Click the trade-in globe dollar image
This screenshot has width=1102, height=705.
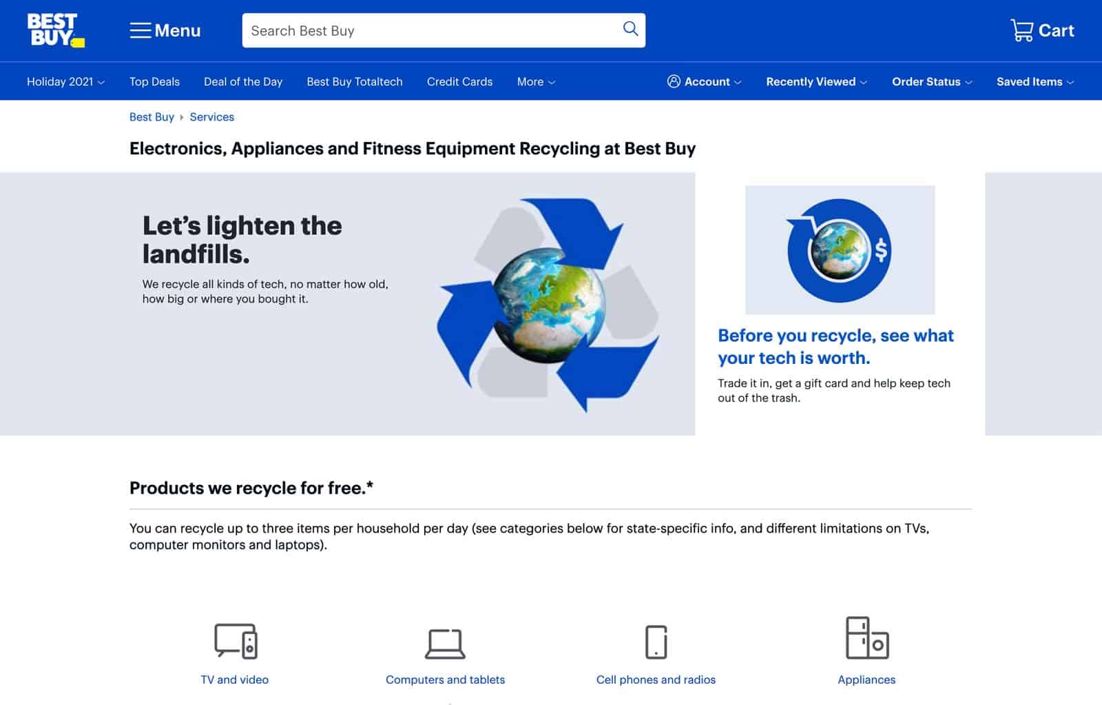pos(840,249)
